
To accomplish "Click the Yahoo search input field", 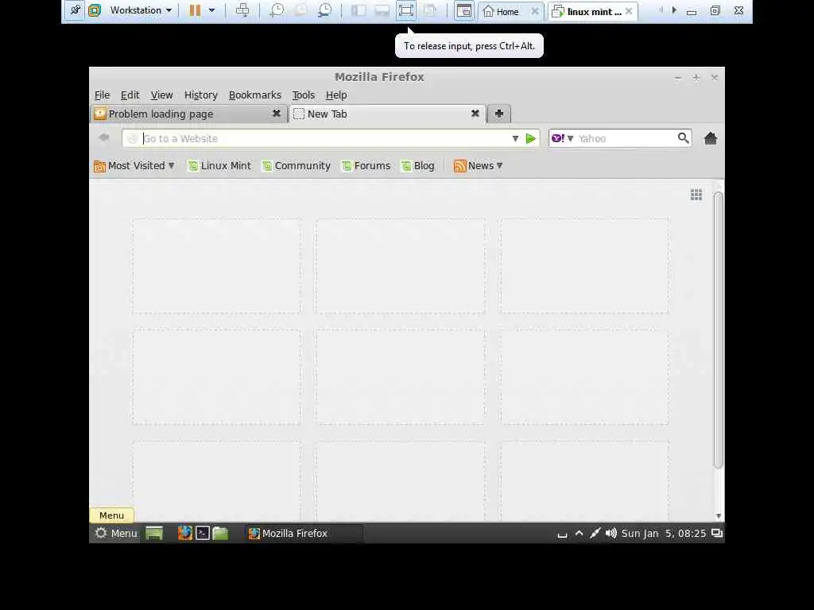I will (625, 138).
